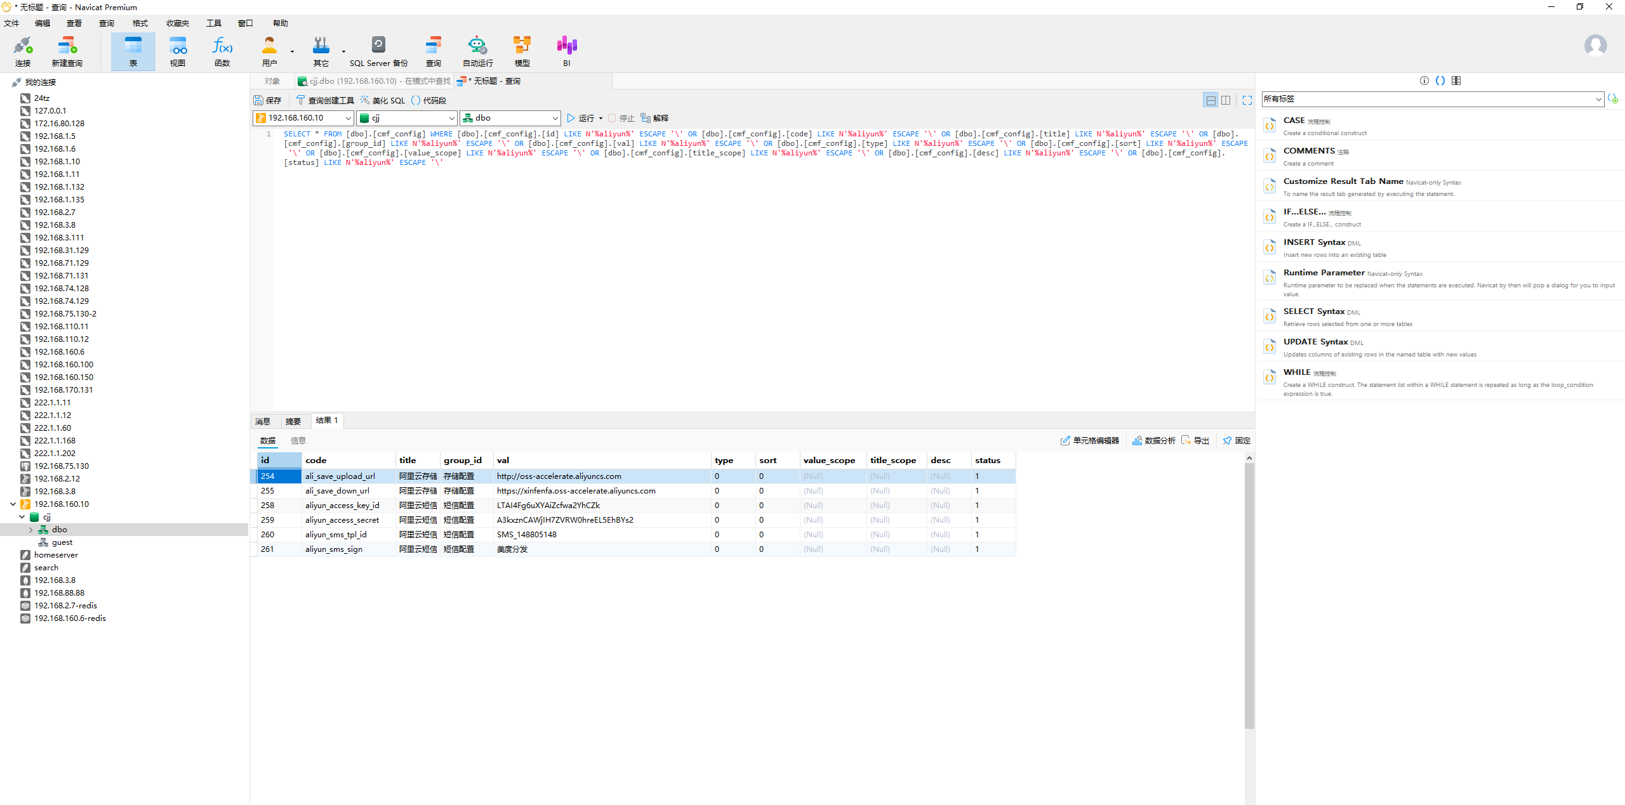Switch to the 对象 tab
The image size is (1625, 805).
[x=272, y=81]
